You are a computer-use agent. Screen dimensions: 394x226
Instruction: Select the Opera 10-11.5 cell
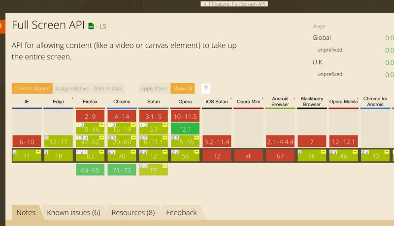pyautogui.click(x=185, y=116)
